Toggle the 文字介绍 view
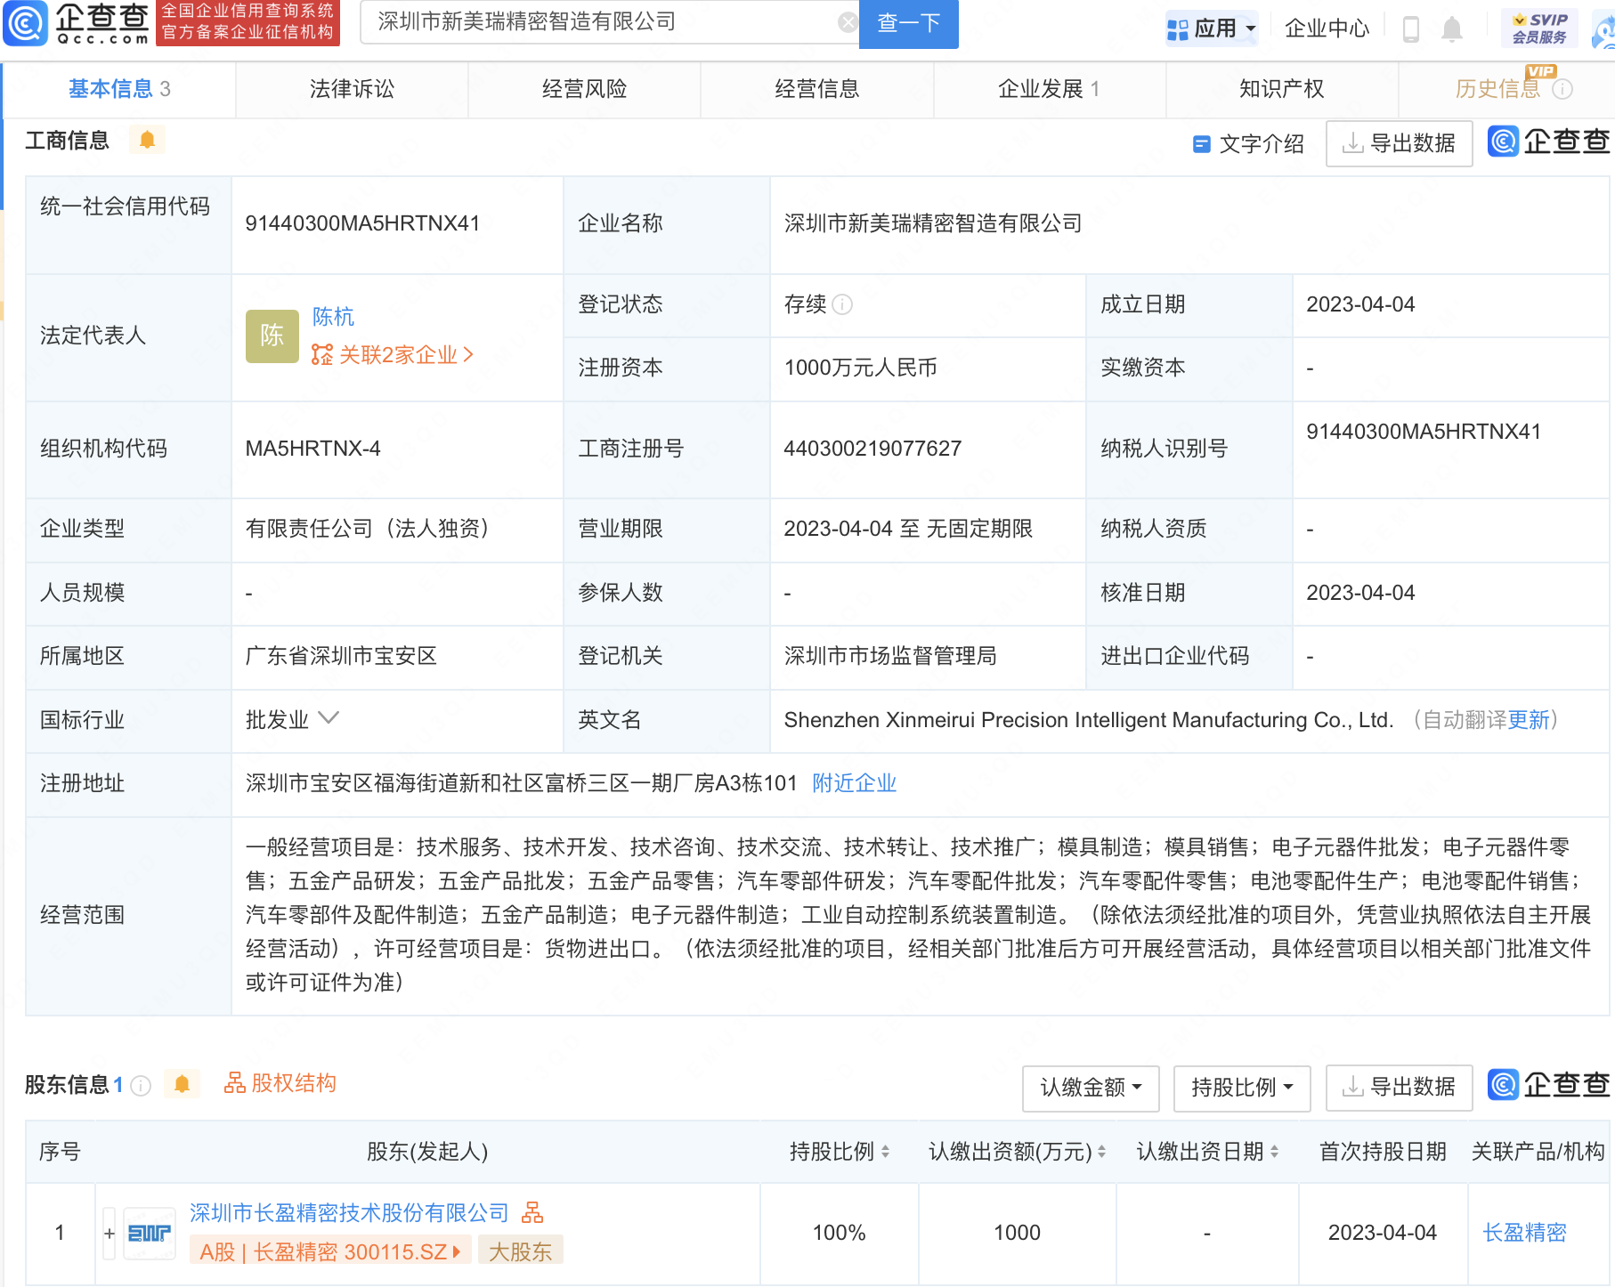Screen dimensions: 1615x1287 click(x=1248, y=143)
